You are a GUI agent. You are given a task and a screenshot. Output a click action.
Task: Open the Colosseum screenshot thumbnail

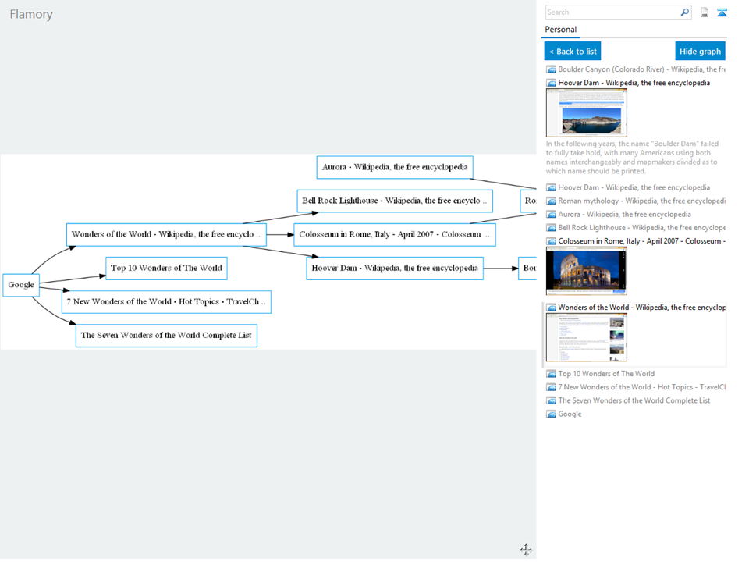(587, 272)
